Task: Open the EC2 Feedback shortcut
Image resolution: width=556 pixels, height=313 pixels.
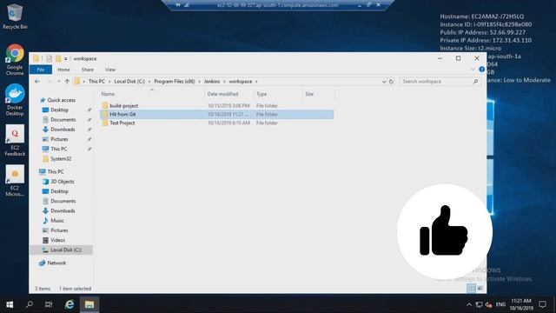Action: click(15, 141)
